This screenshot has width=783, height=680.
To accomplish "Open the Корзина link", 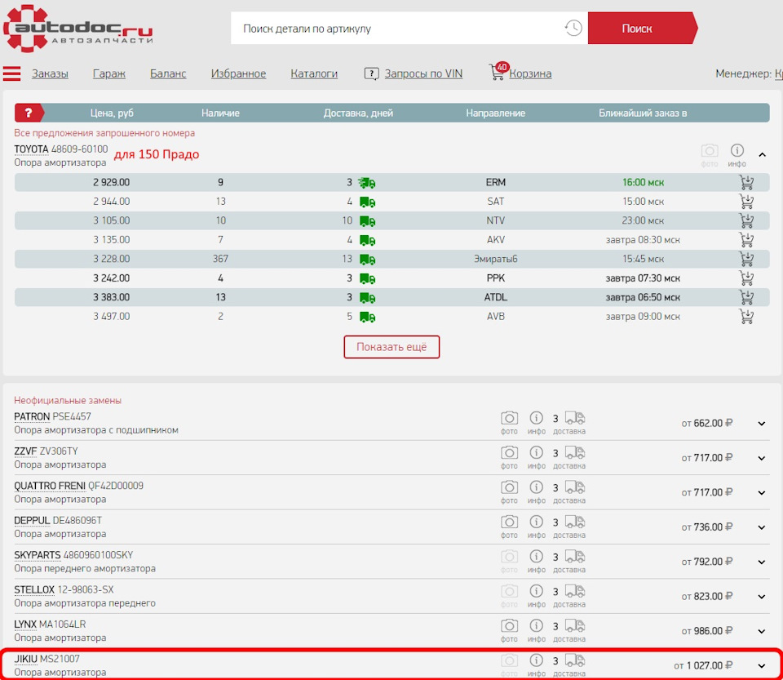I will (530, 73).
